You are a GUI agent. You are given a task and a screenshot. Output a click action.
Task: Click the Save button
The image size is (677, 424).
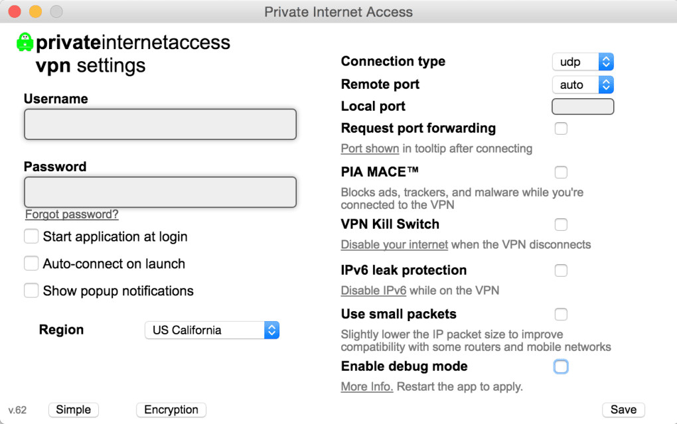click(x=623, y=409)
